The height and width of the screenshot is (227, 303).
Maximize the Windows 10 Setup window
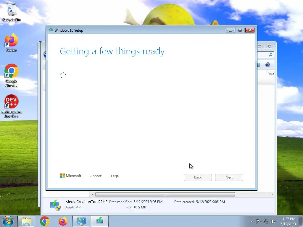(240, 30)
